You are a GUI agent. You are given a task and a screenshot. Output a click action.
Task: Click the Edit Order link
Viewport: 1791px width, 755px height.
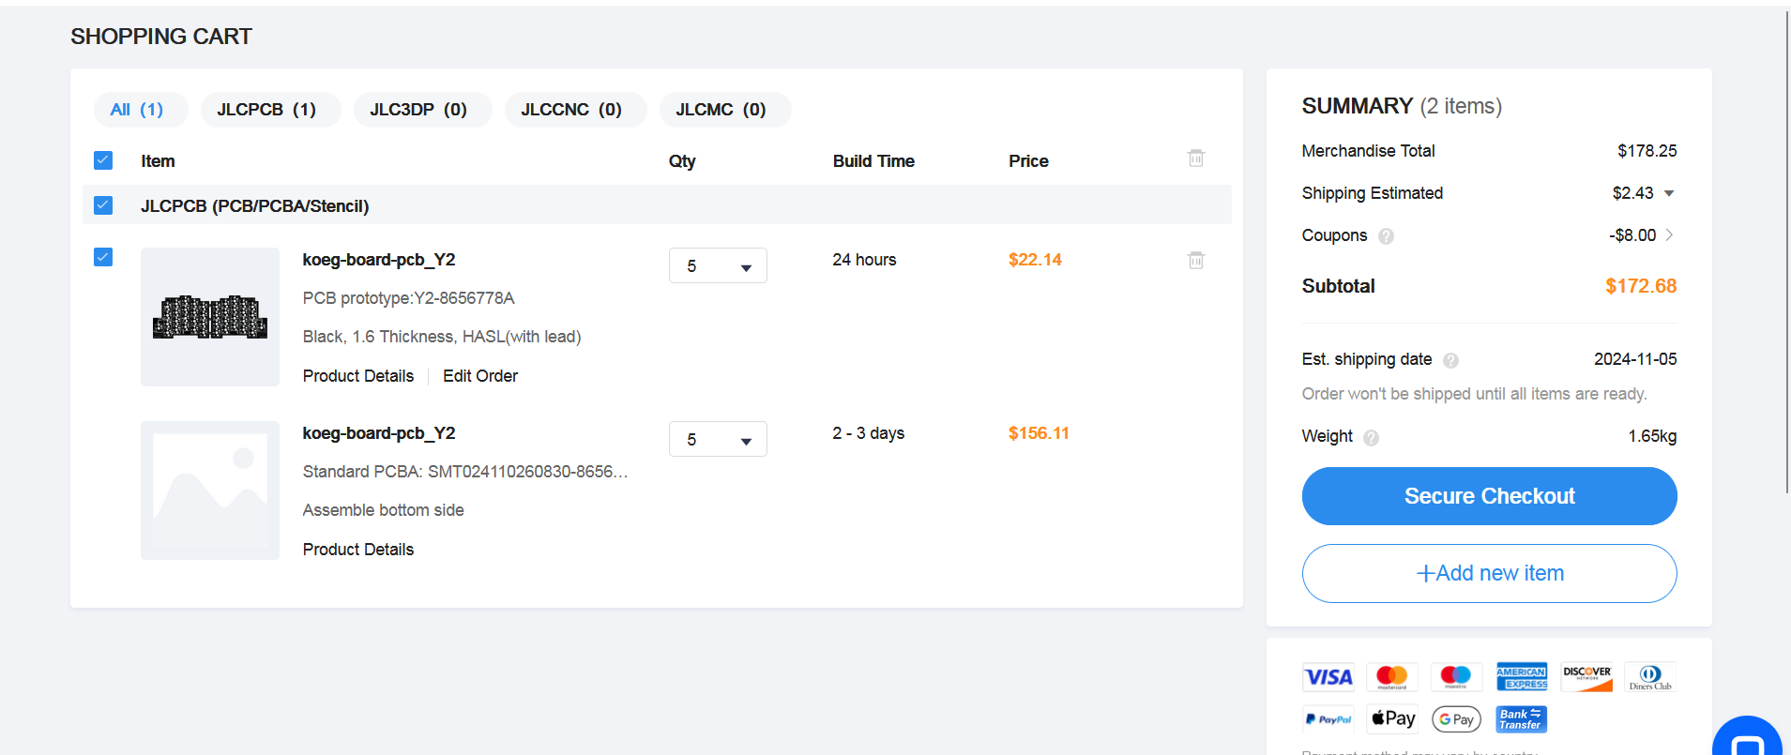tap(480, 376)
